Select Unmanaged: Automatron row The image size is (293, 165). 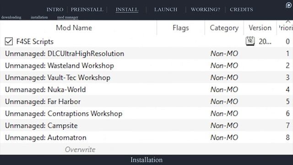click(146, 137)
